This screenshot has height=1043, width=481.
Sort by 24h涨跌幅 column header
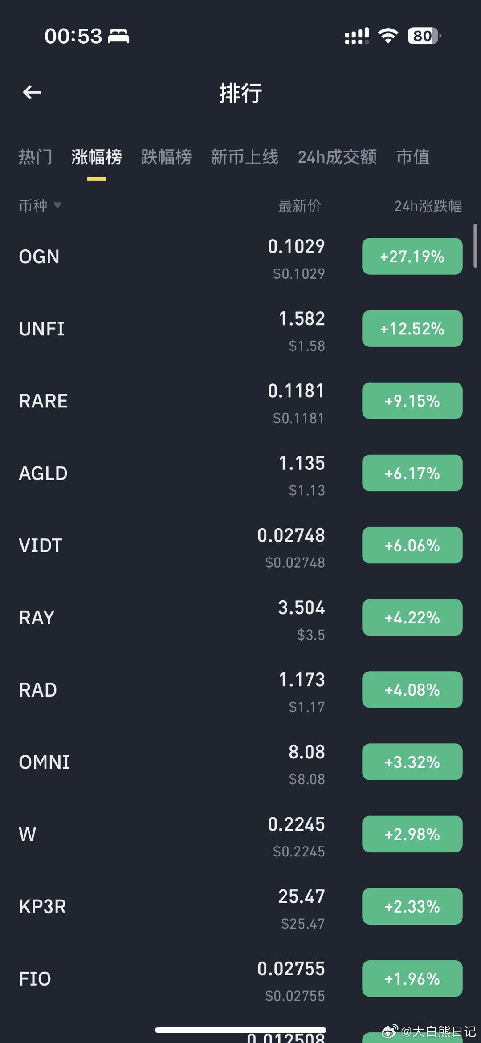click(x=428, y=206)
